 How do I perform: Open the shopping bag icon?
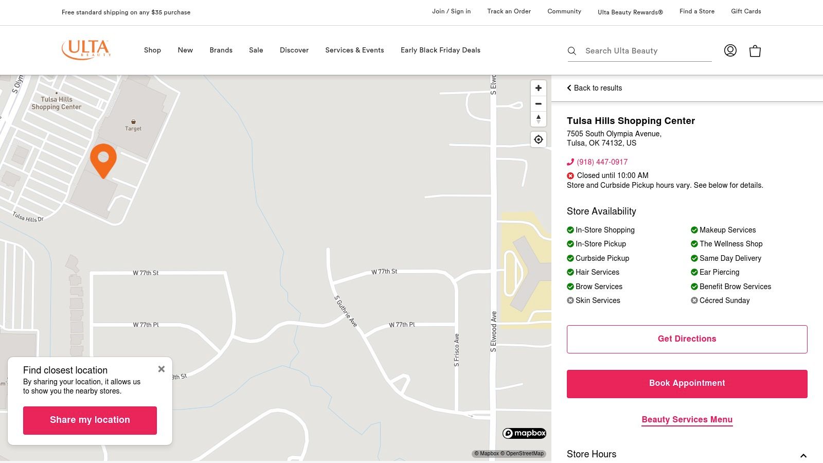click(x=755, y=51)
